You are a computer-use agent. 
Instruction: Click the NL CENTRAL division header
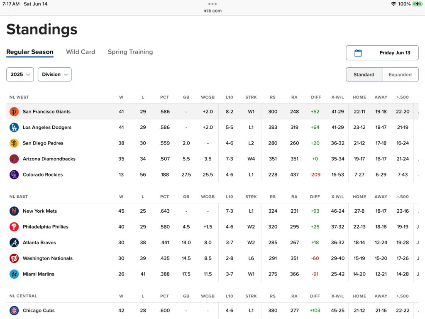[x=23, y=296]
